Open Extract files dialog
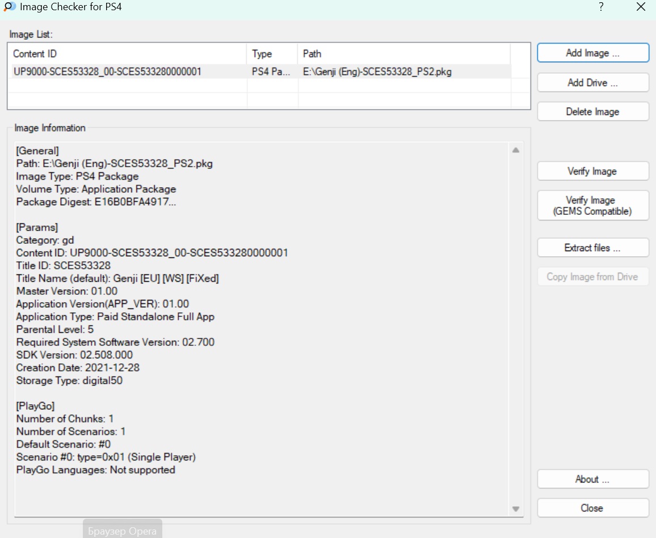The image size is (656, 538). [x=593, y=248]
